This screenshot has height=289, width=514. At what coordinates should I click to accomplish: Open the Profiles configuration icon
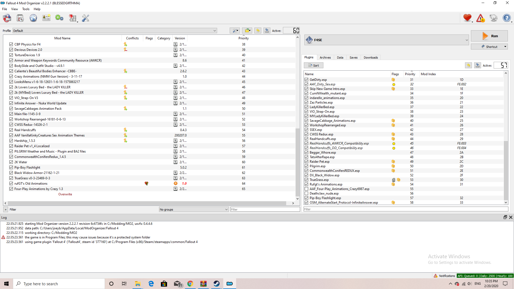pos(46,18)
